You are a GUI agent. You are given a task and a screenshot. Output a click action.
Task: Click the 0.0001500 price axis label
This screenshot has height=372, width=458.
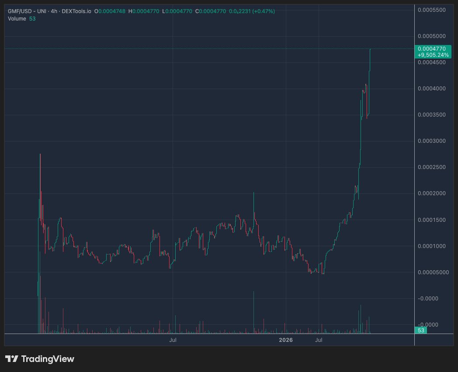pyautogui.click(x=432, y=220)
